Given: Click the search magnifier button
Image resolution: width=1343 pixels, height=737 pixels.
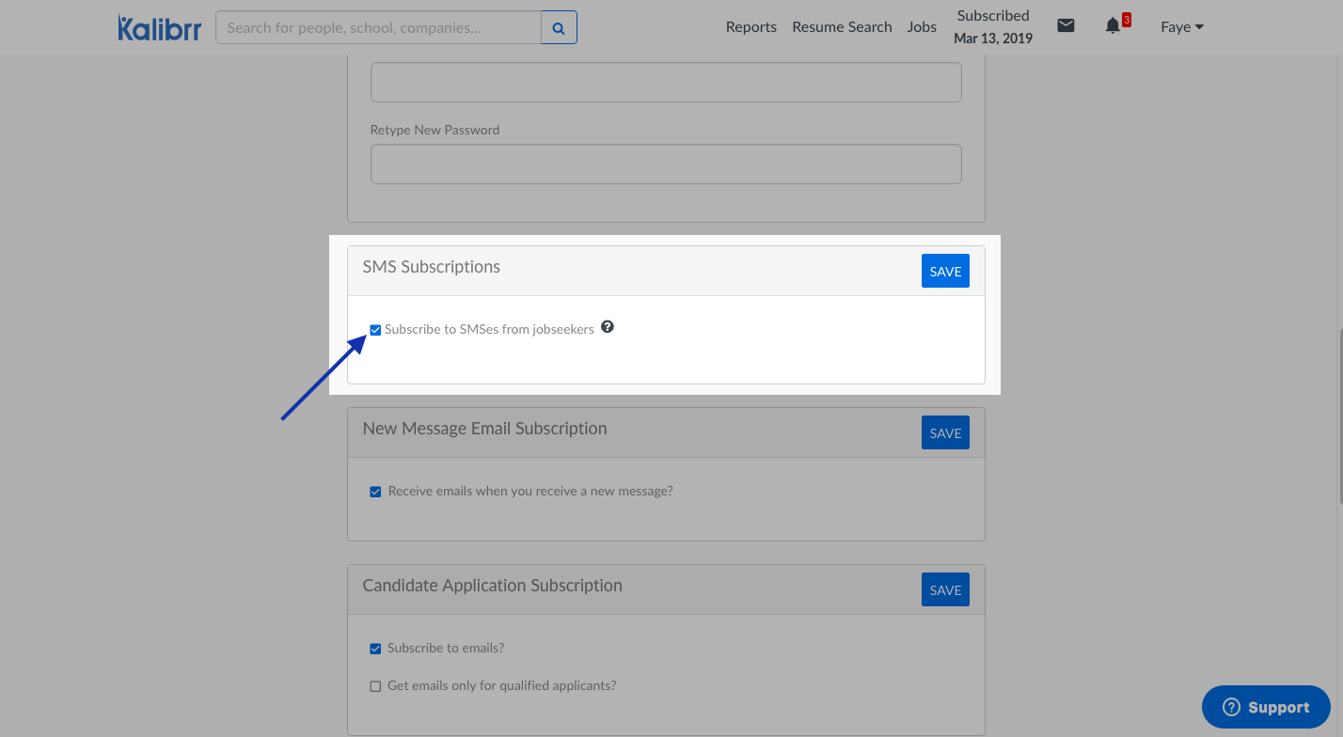Looking at the screenshot, I should click(559, 28).
